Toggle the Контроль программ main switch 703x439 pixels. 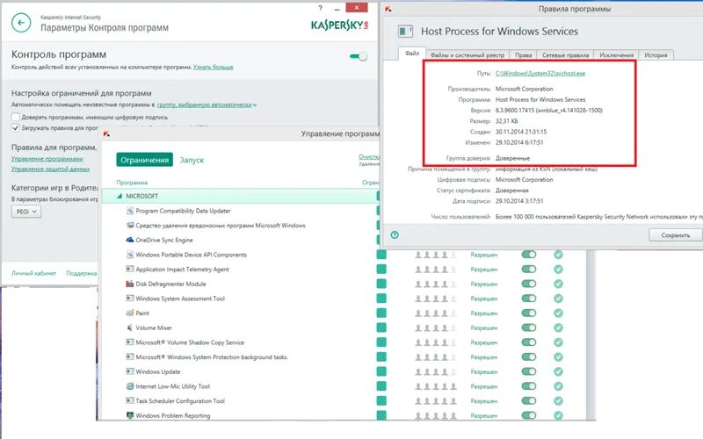tap(359, 56)
